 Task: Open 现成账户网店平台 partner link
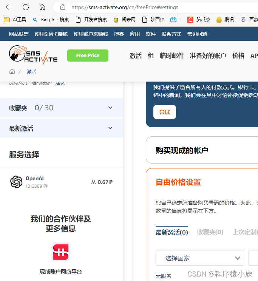click(61, 272)
